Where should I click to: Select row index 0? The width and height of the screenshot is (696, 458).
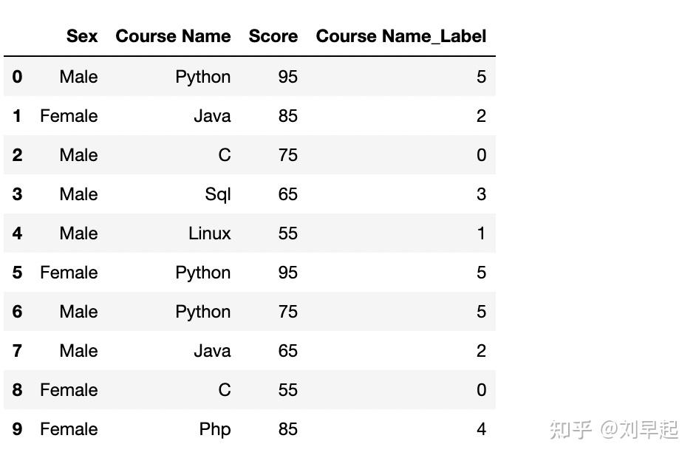pyautogui.click(x=17, y=77)
